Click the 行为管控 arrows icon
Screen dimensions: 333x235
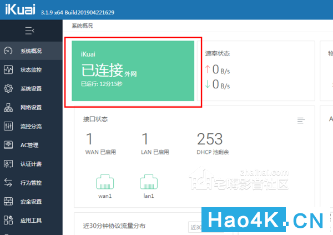pos(8,183)
